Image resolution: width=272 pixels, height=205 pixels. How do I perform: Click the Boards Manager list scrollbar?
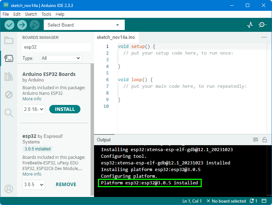coord(92,129)
